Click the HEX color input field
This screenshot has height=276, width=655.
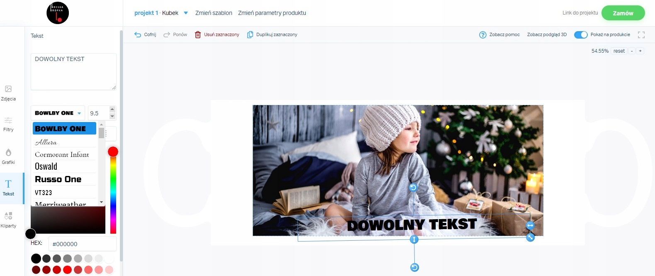point(82,244)
